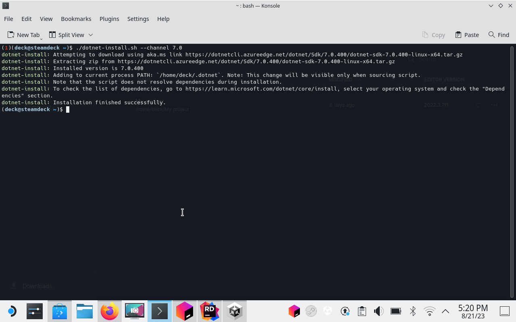Launch Firefox from the taskbar
This screenshot has height=322, width=516.
[x=110, y=311]
